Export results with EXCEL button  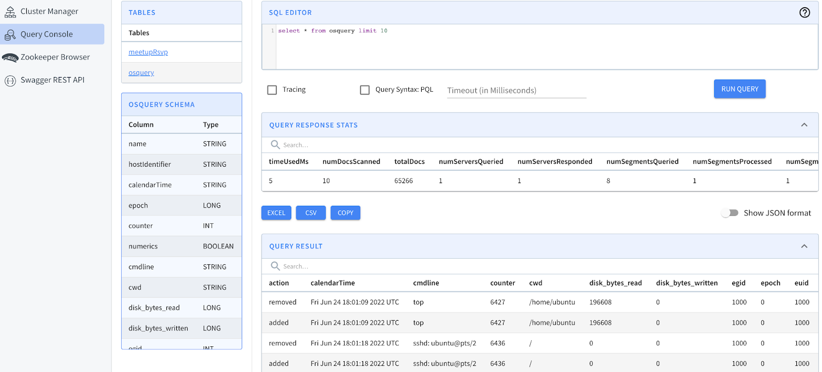tap(276, 213)
